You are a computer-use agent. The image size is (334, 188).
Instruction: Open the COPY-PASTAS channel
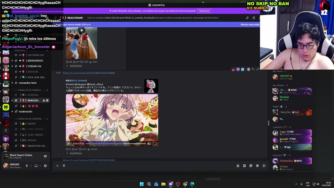(31, 129)
